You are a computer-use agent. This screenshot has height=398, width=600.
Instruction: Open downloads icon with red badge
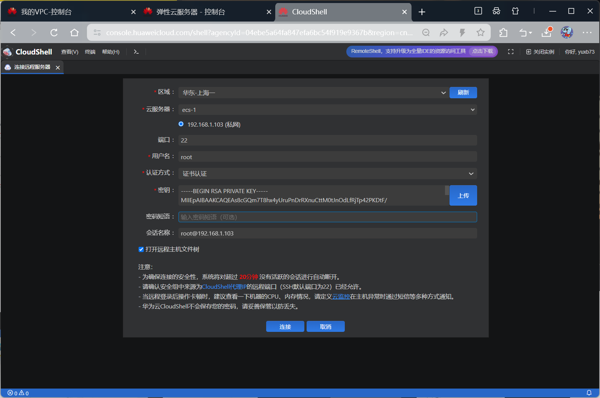click(x=547, y=33)
